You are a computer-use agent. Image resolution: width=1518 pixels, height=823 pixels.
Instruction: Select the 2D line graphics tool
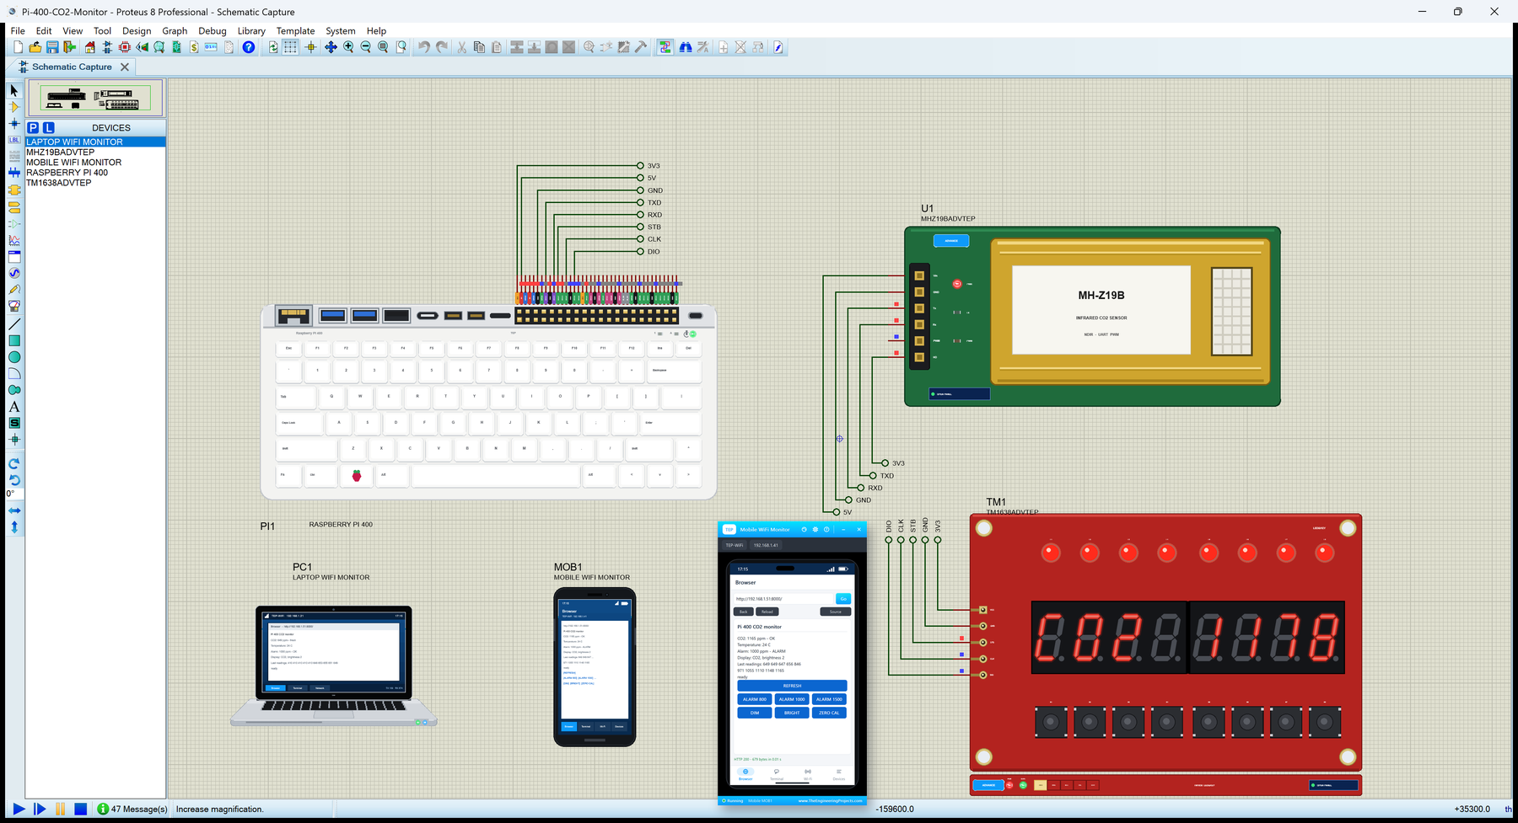tap(14, 324)
